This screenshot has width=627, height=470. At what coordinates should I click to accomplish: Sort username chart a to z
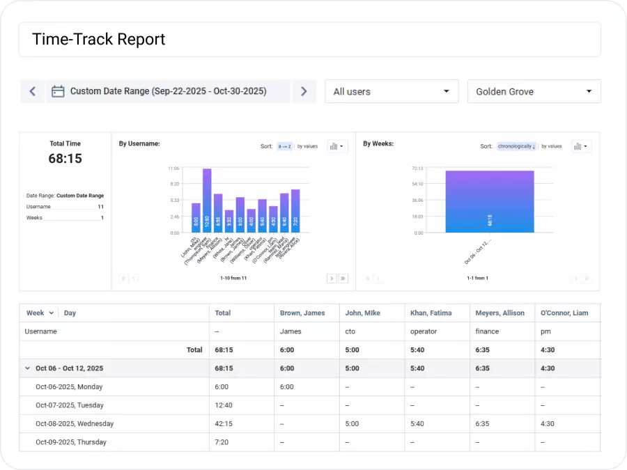click(284, 146)
